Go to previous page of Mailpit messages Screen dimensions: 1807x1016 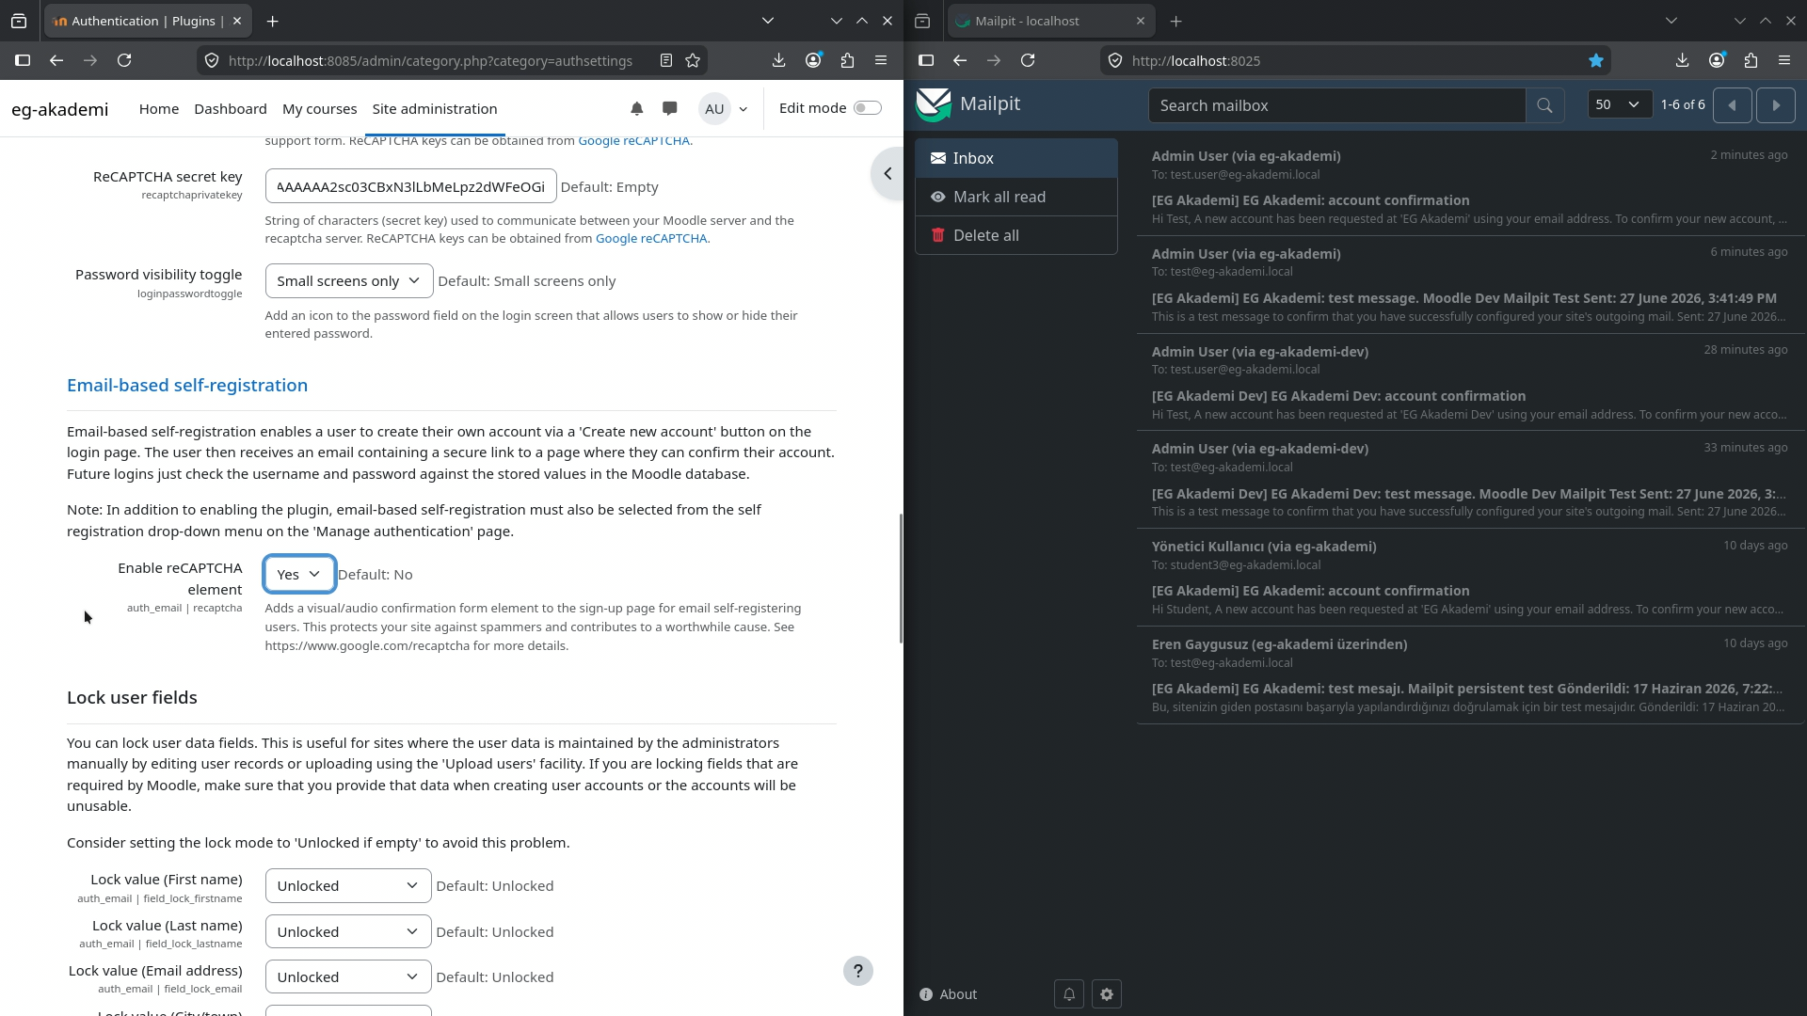tap(1732, 105)
